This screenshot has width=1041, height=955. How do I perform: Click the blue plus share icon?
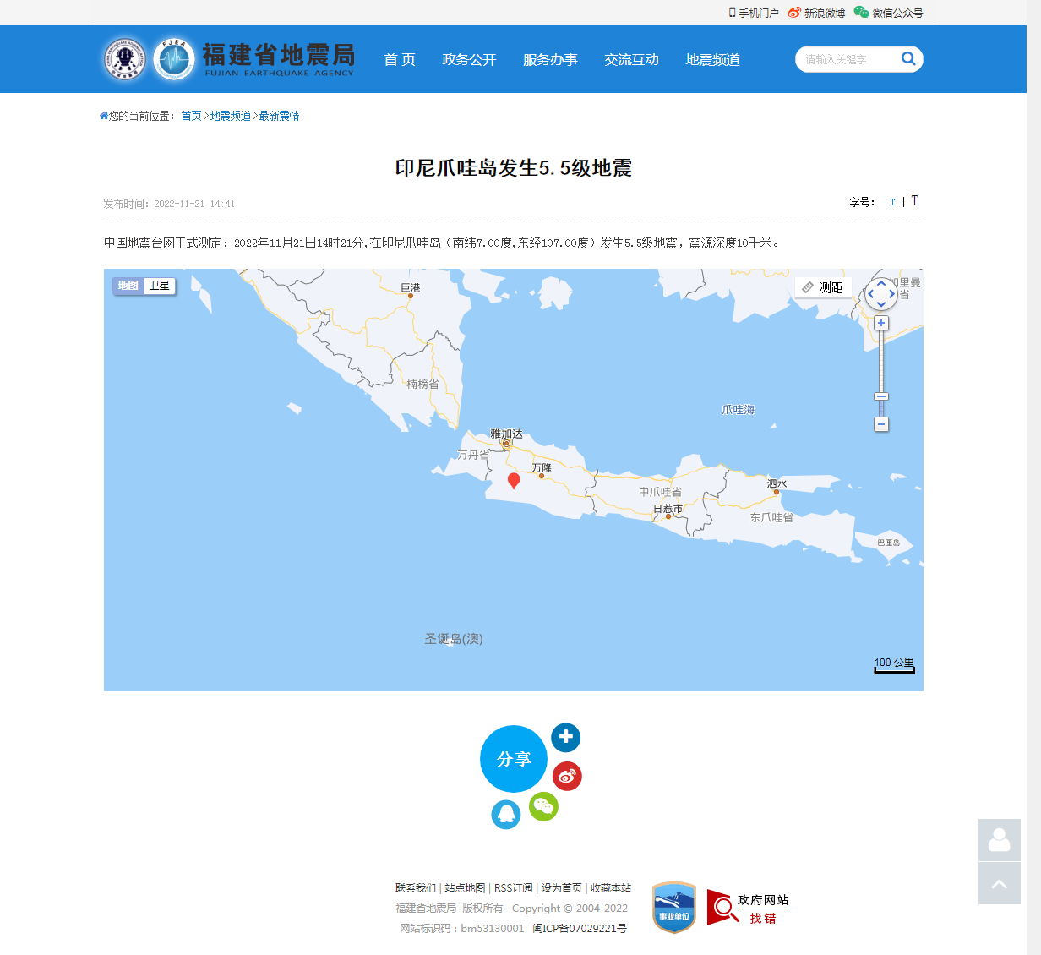click(565, 737)
